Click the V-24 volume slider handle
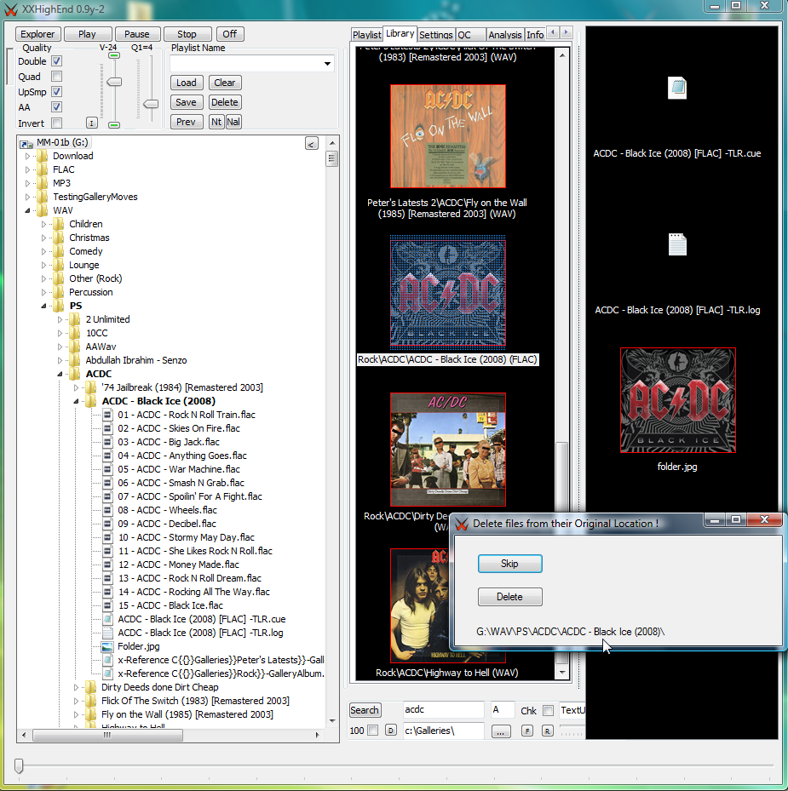This screenshot has width=788, height=791. coord(115,82)
